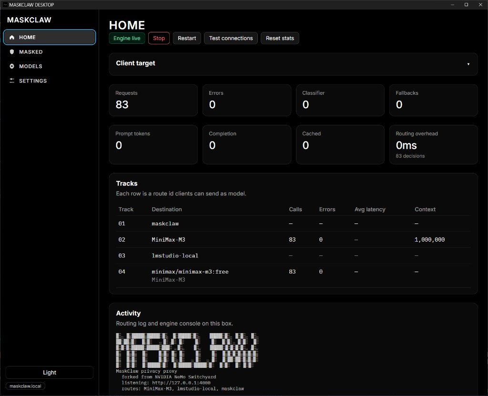Select lmstudio-local destination row
The width and height of the screenshot is (488, 396).
tap(174, 256)
